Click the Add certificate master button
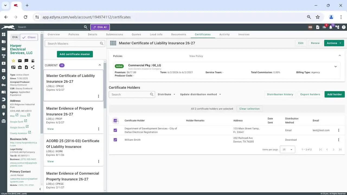This screenshot has height=195, width=347. (x=75, y=54)
